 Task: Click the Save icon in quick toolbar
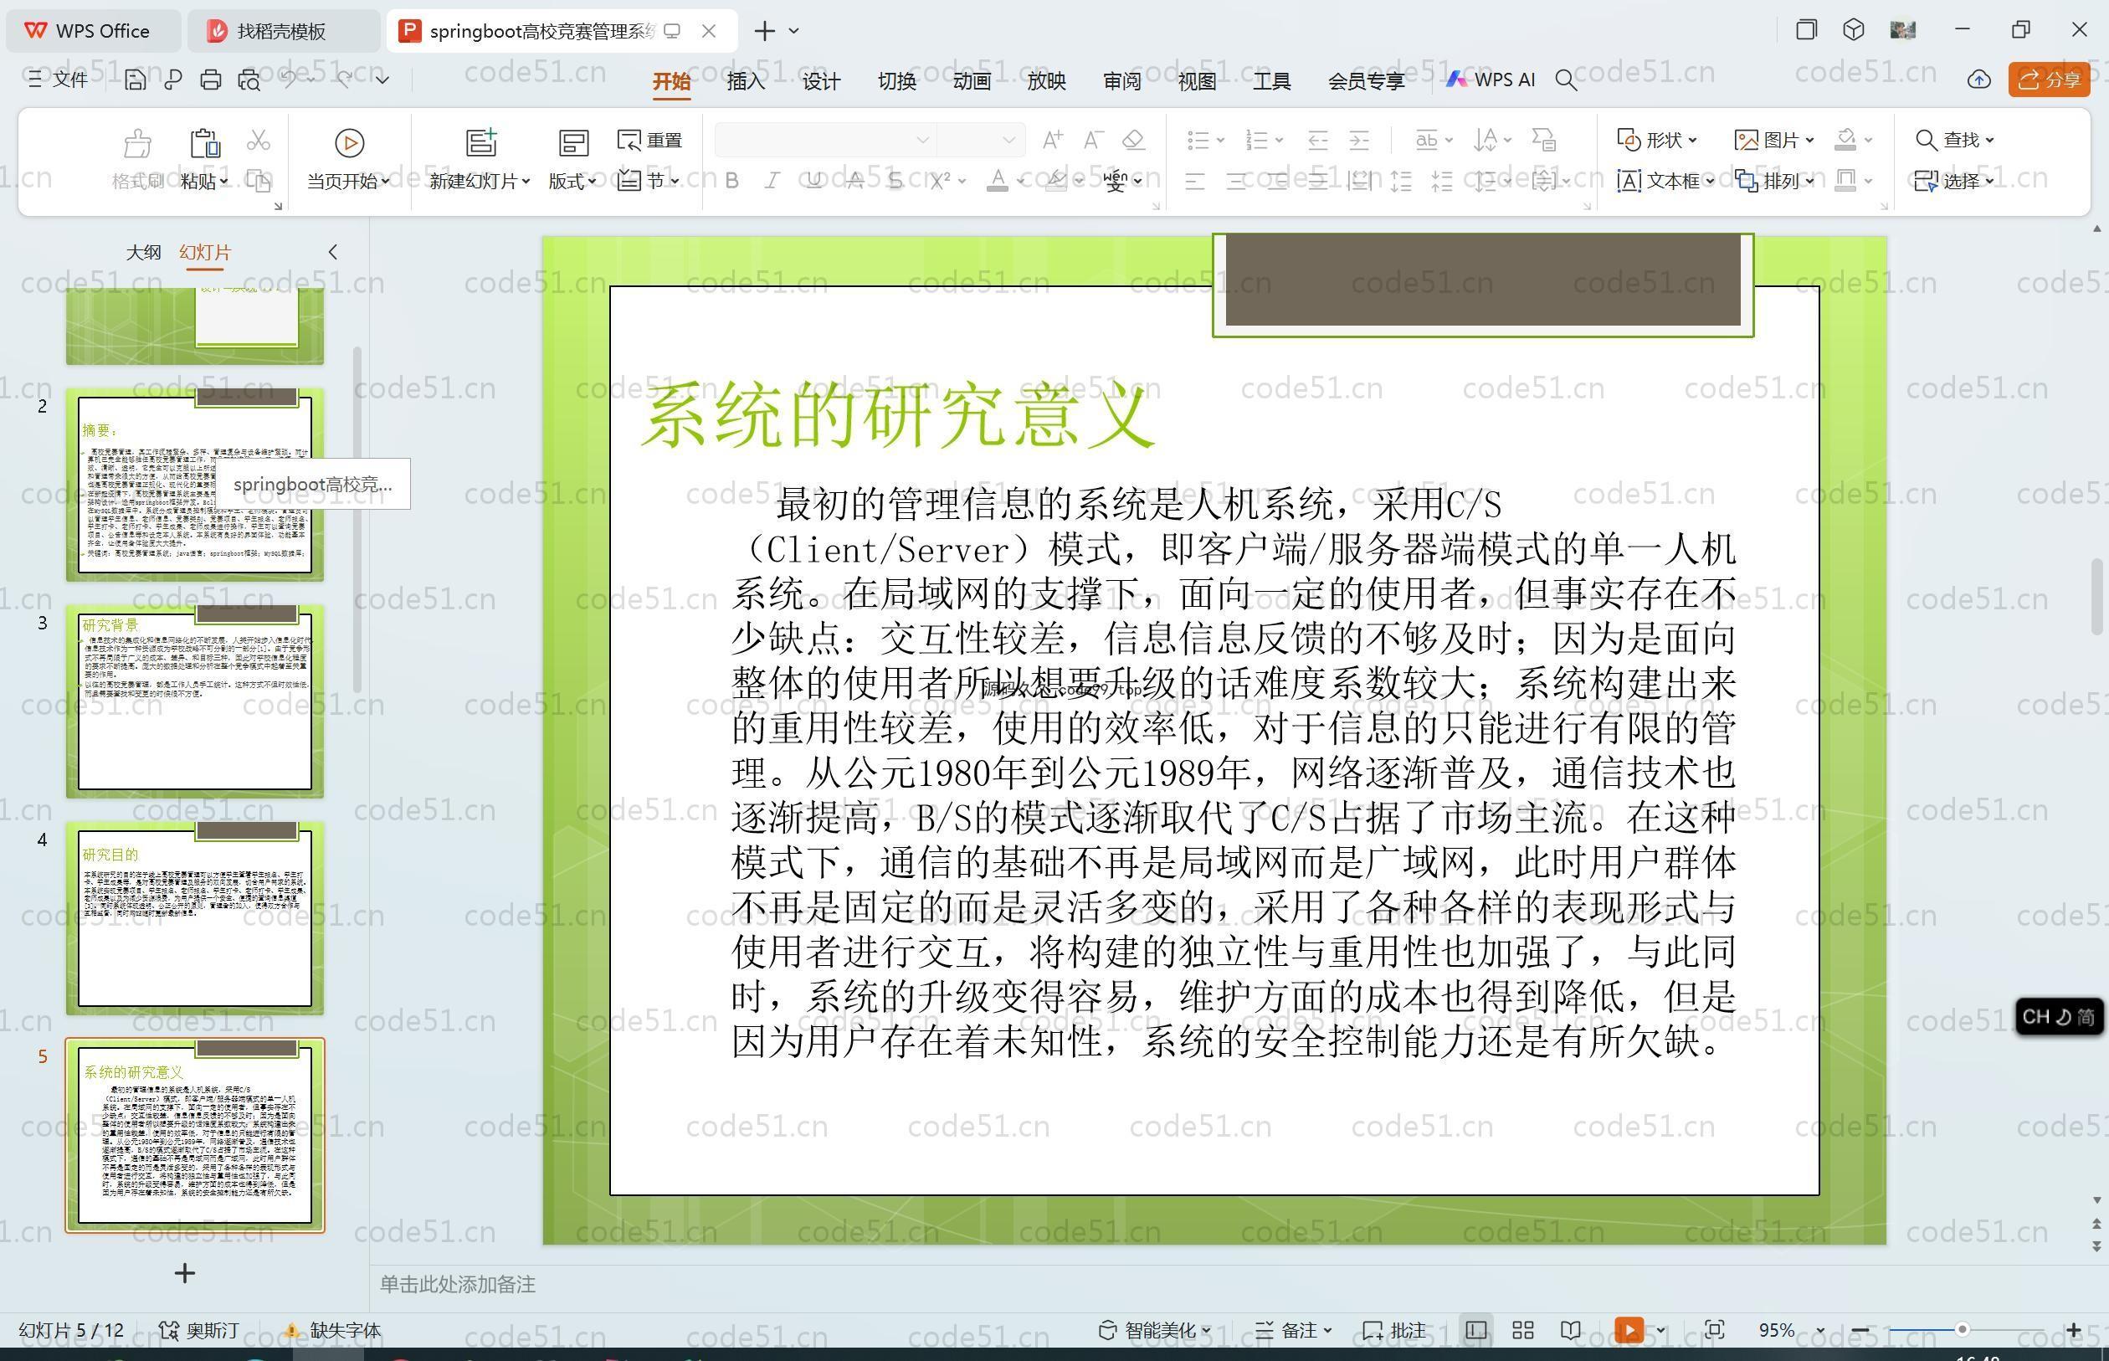coord(136,80)
